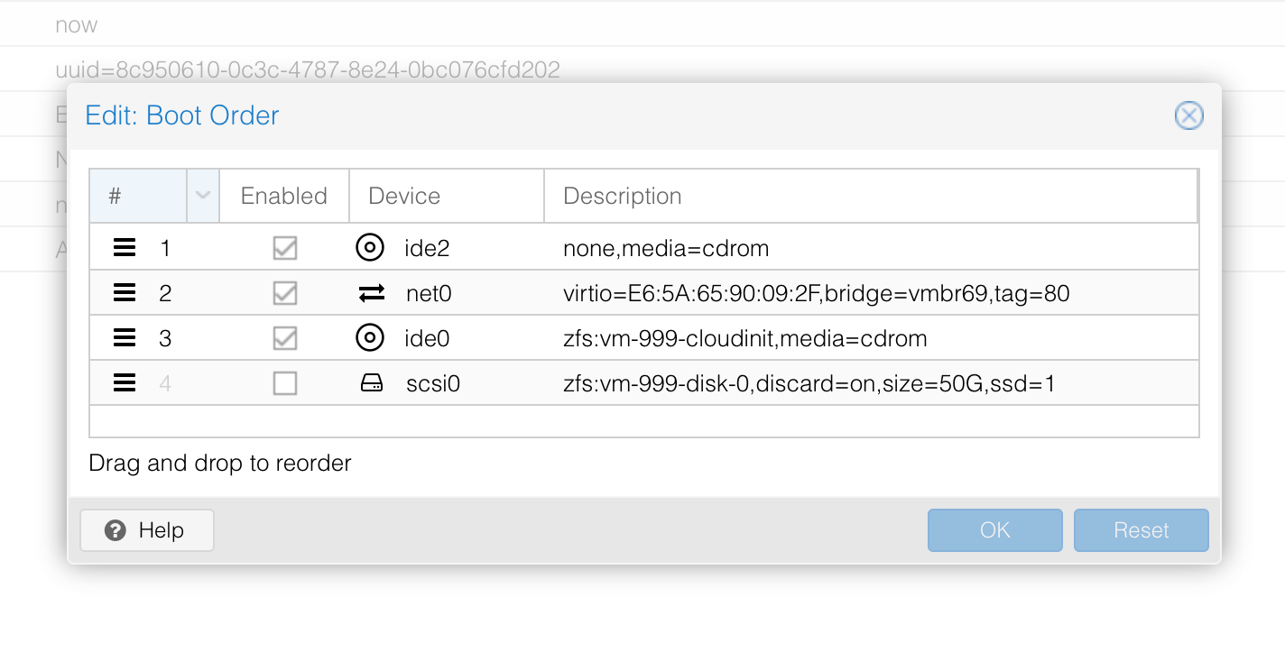Click the 'zfs:vm-999-cloudinit,media=cdrom' description
This screenshot has width=1285, height=671.
click(x=745, y=338)
